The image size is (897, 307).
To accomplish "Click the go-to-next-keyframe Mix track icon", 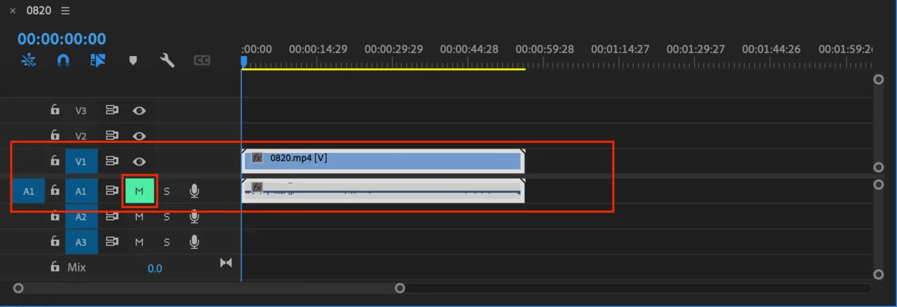I will coord(226,263).
